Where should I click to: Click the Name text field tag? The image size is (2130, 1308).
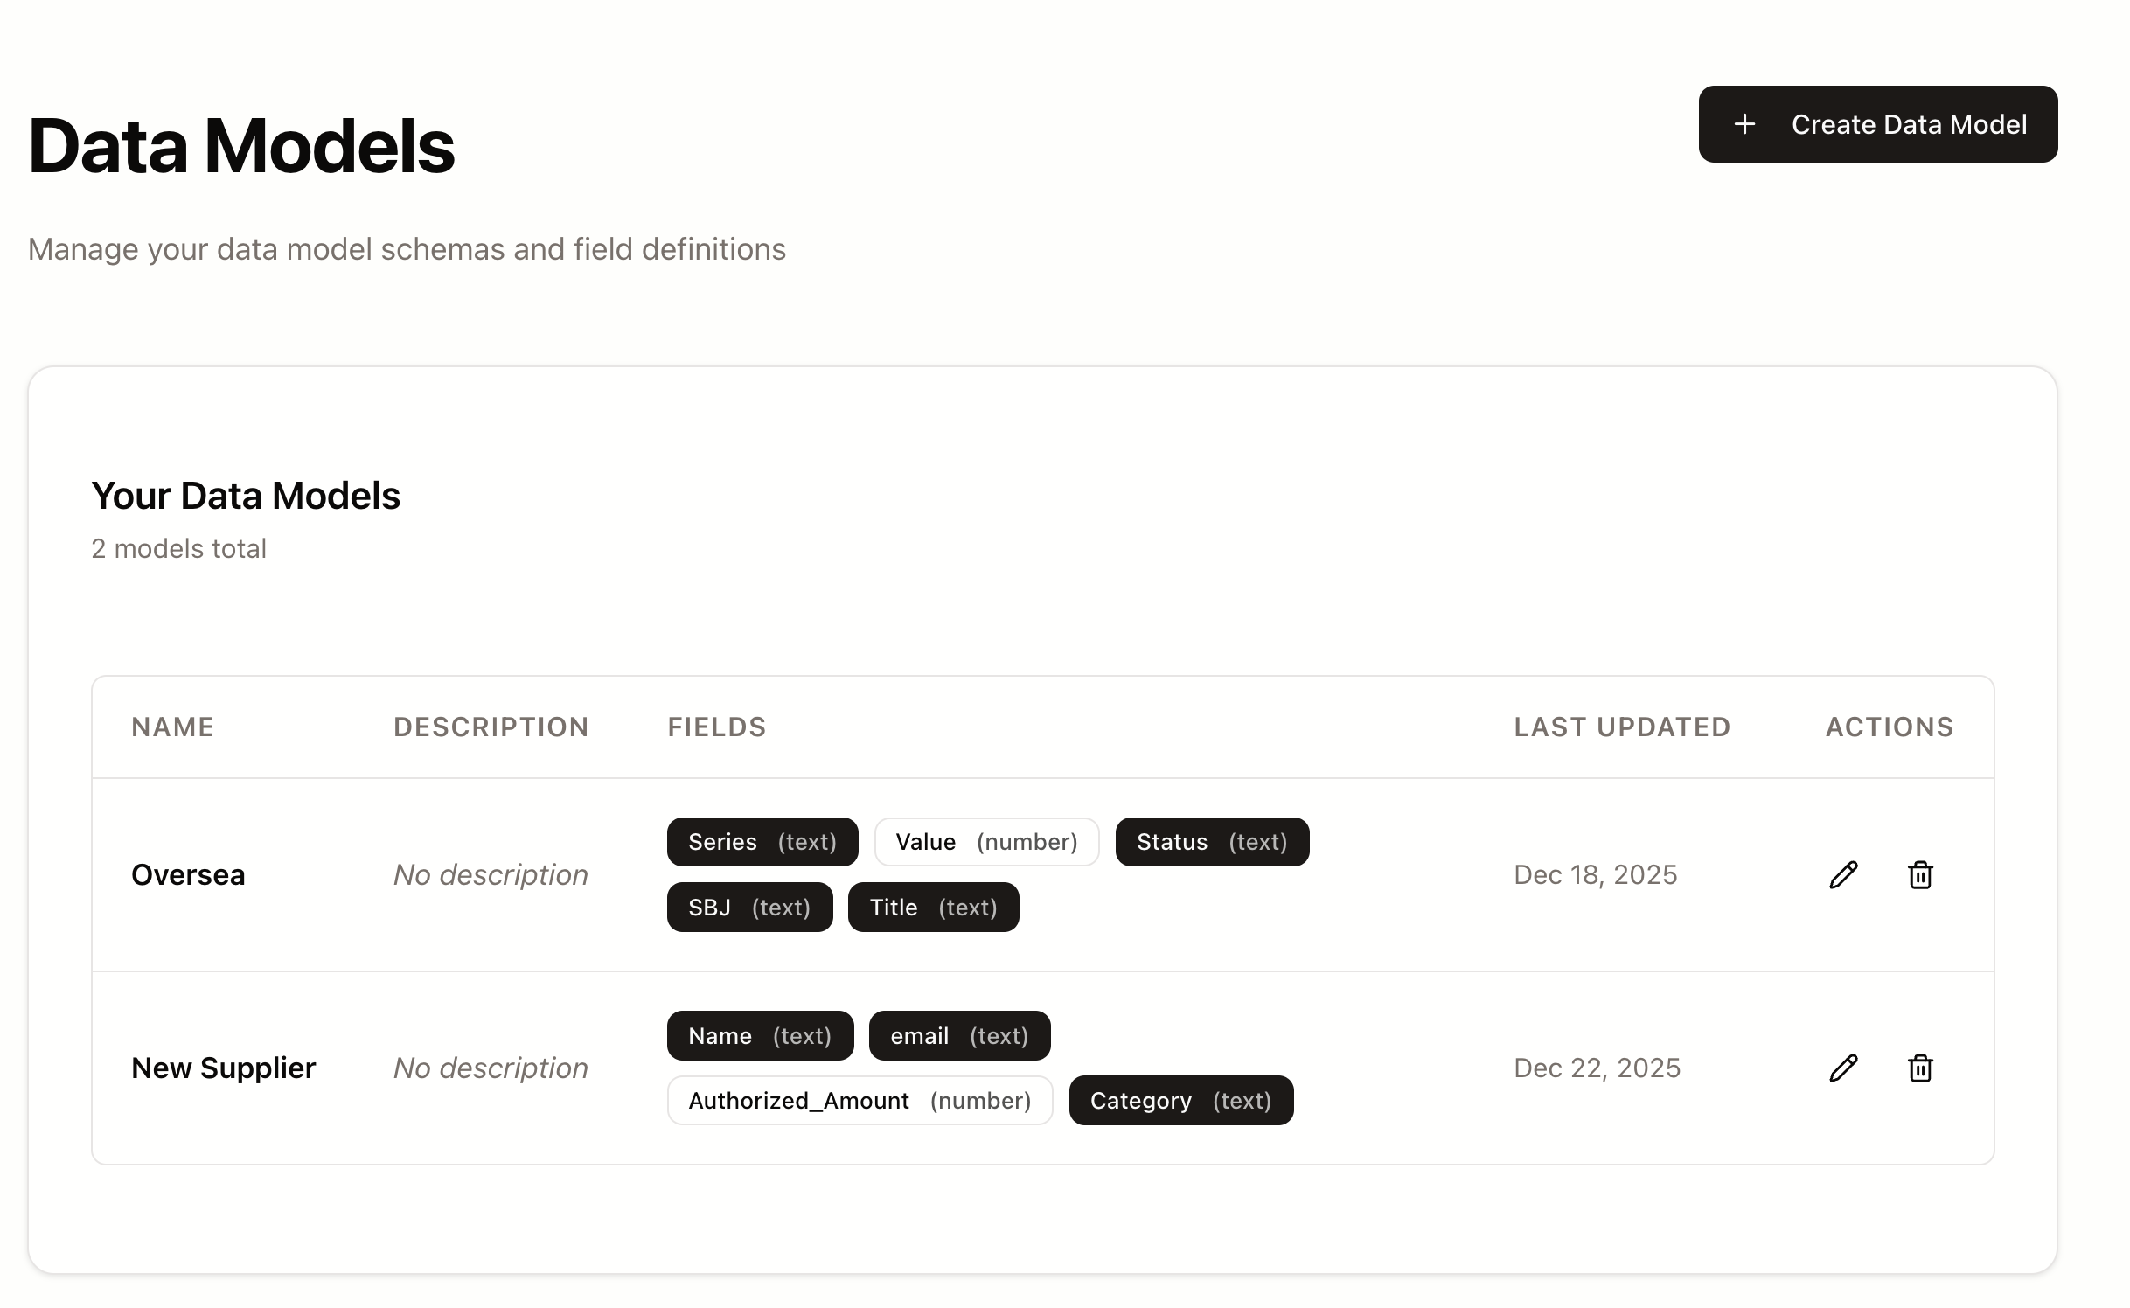click(760, 1036)
